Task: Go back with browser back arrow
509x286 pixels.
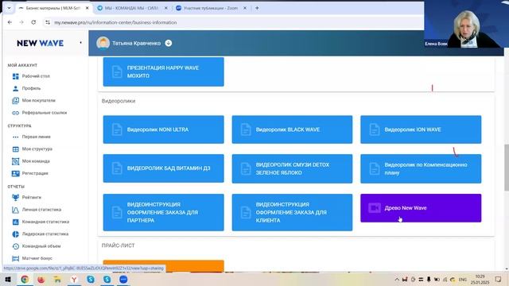Action: pyautogui.click(x=10, y=22)
